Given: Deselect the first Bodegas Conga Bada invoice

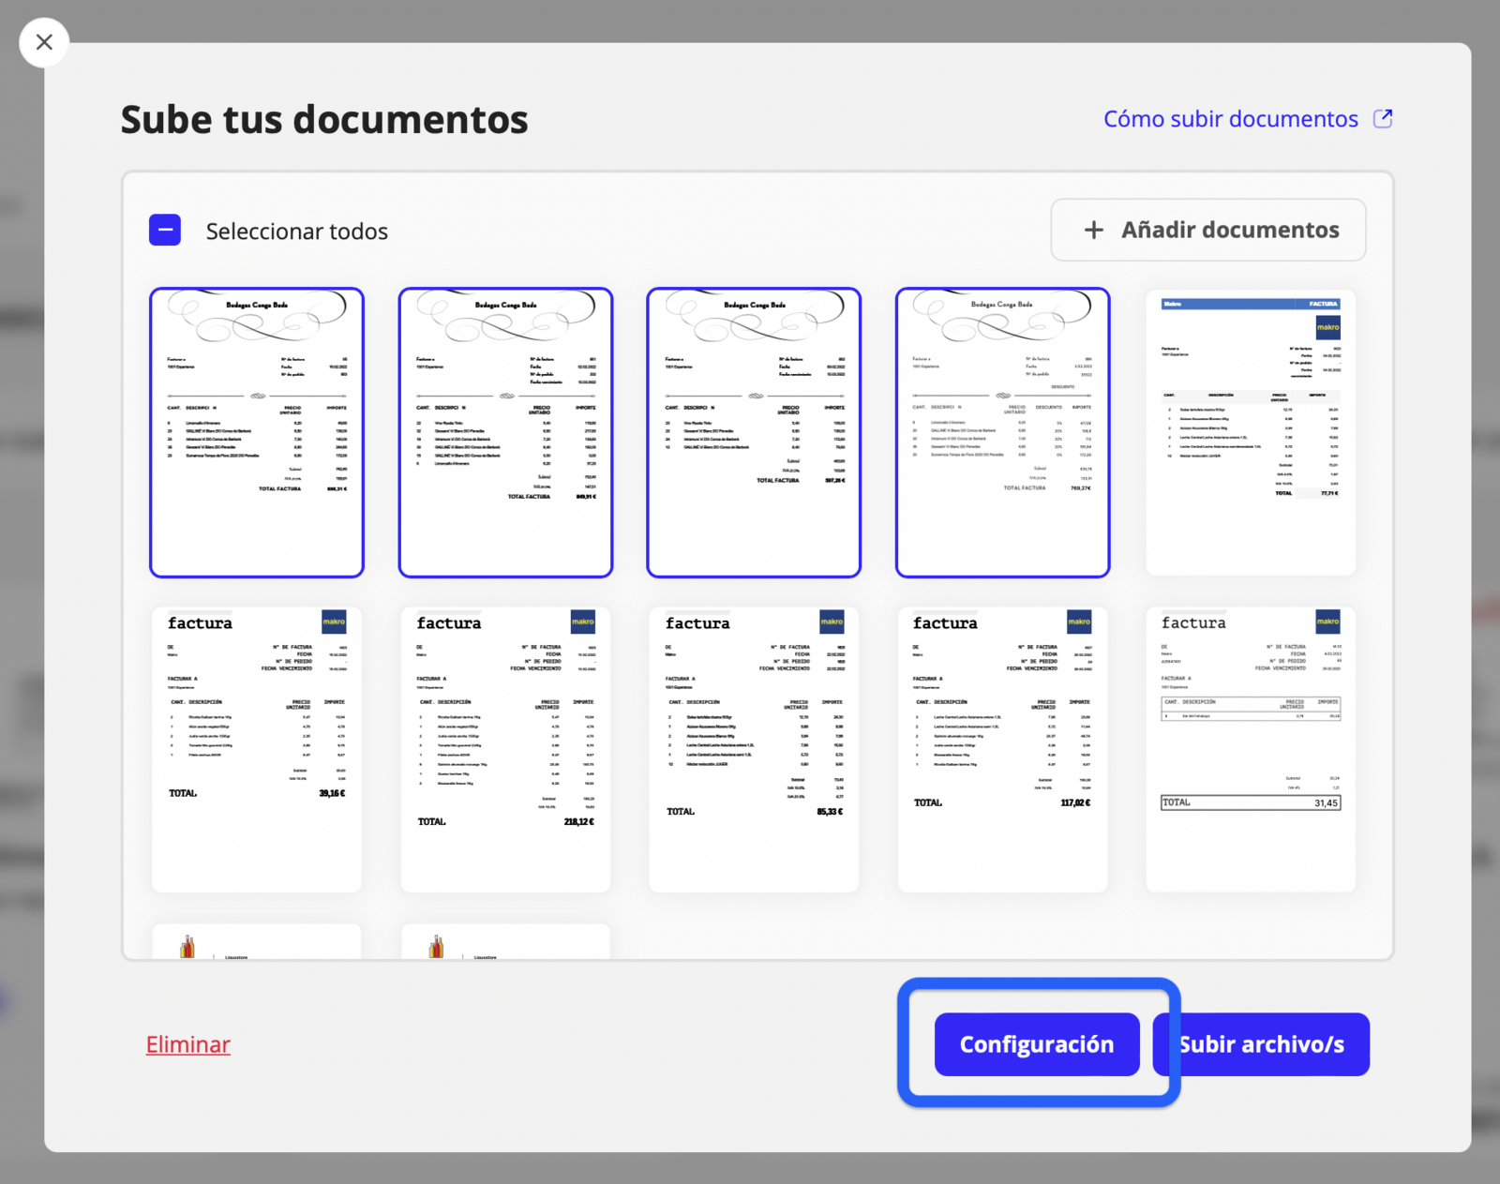Looking at the screenshot, I should [257, 432].
